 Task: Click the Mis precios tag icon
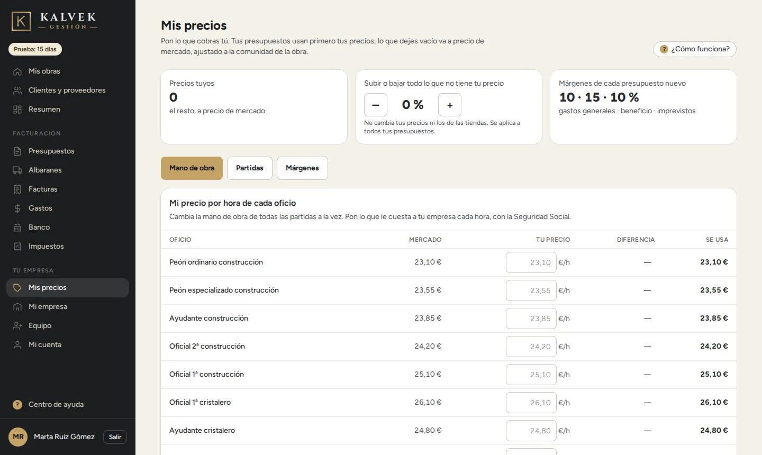tap(17, 288)
